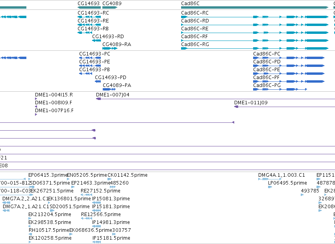The image size is (335, 244).
Task: Click EST EP06415.3prime label
Action: (48, 175)
